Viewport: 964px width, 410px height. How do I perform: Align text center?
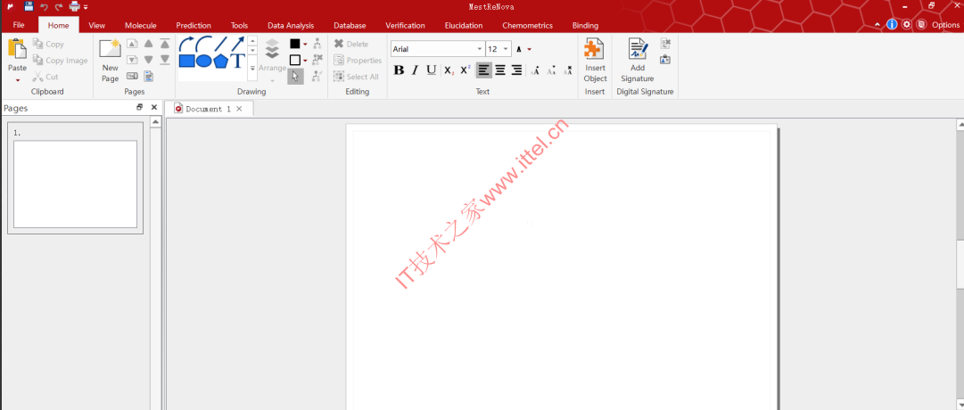click(x=500, y=70)
